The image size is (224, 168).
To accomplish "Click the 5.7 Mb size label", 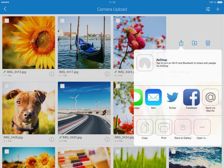I will pos(63,76).
